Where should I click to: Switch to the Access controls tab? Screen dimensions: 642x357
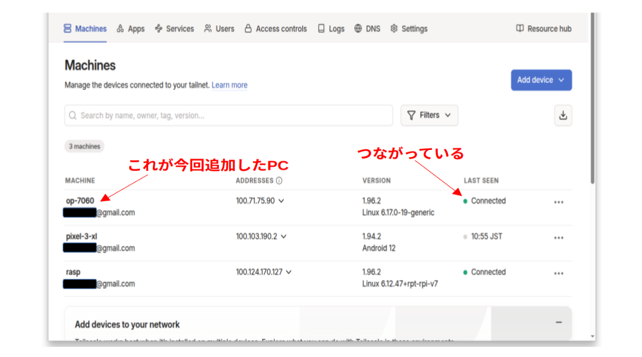(275, 29)
